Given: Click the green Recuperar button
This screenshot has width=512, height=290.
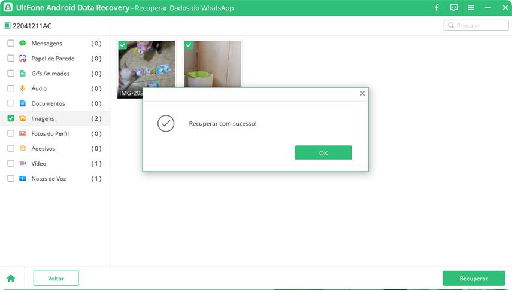Looking at the screenshot, I should (x=473, y=278).
